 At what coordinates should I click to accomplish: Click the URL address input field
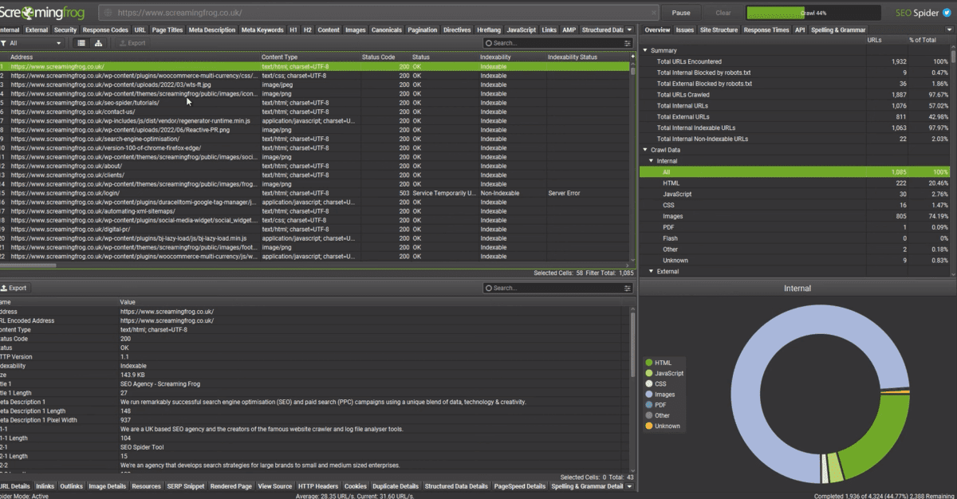click(x=380, y=13)
